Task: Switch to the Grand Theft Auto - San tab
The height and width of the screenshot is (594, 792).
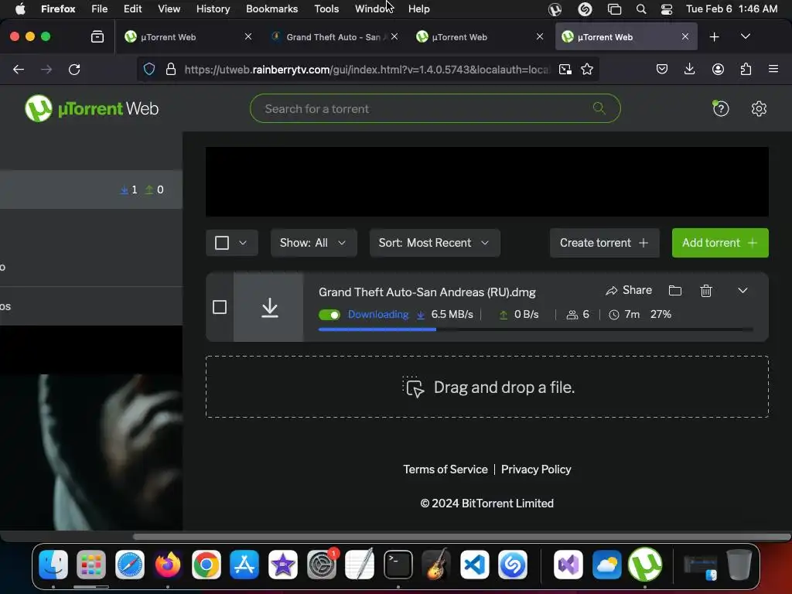Action: point(333,37)
